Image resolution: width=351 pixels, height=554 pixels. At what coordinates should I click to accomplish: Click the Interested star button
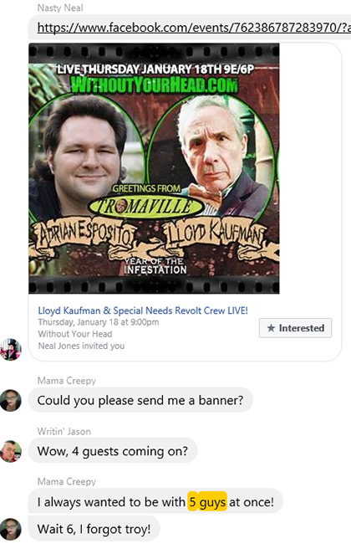point(295,328)
